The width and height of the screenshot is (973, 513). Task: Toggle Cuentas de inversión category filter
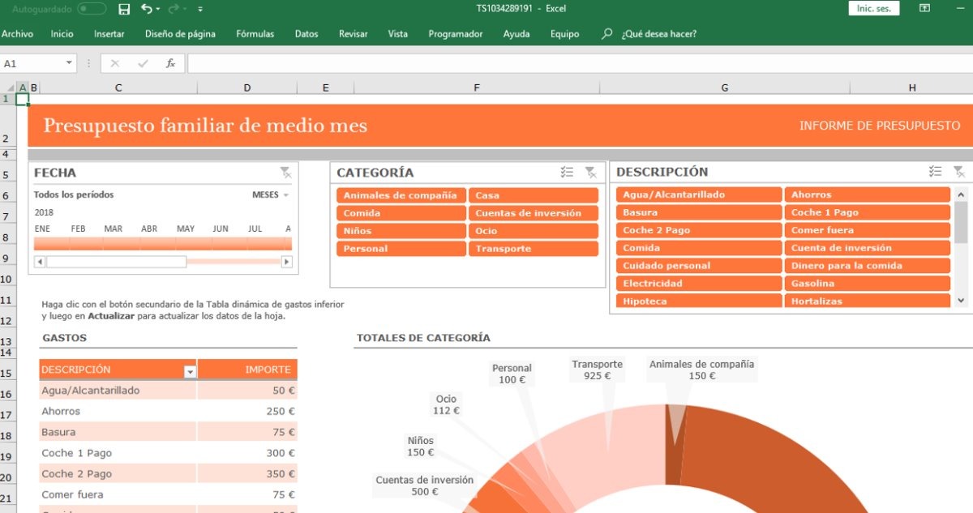(534, 213)
